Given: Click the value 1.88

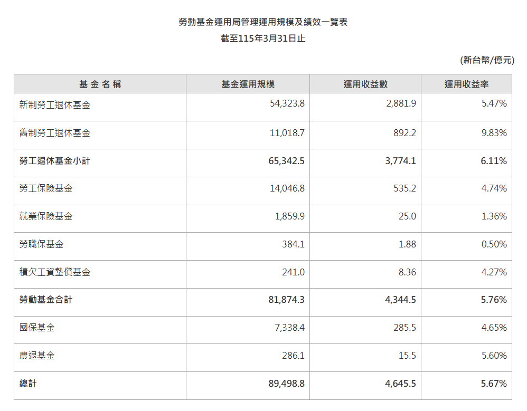Looking at the screenshot, I should [x=407, y=244].
